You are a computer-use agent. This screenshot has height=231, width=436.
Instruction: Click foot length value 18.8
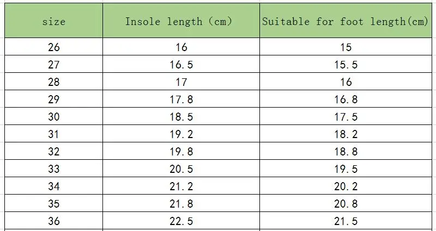coord(346,152)
